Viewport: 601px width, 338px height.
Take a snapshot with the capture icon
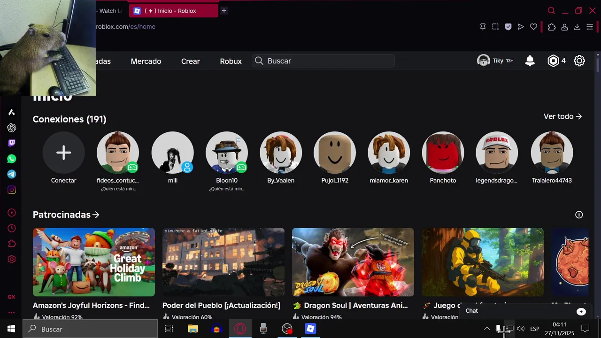(495, 27)
